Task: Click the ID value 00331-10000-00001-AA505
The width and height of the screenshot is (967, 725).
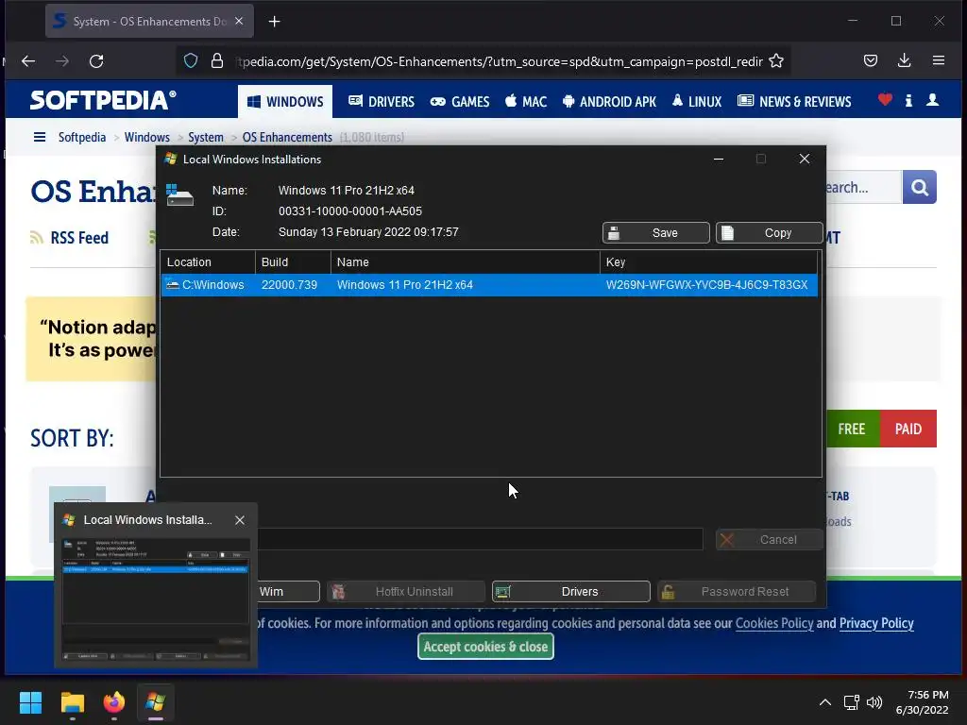Action: 350,211
